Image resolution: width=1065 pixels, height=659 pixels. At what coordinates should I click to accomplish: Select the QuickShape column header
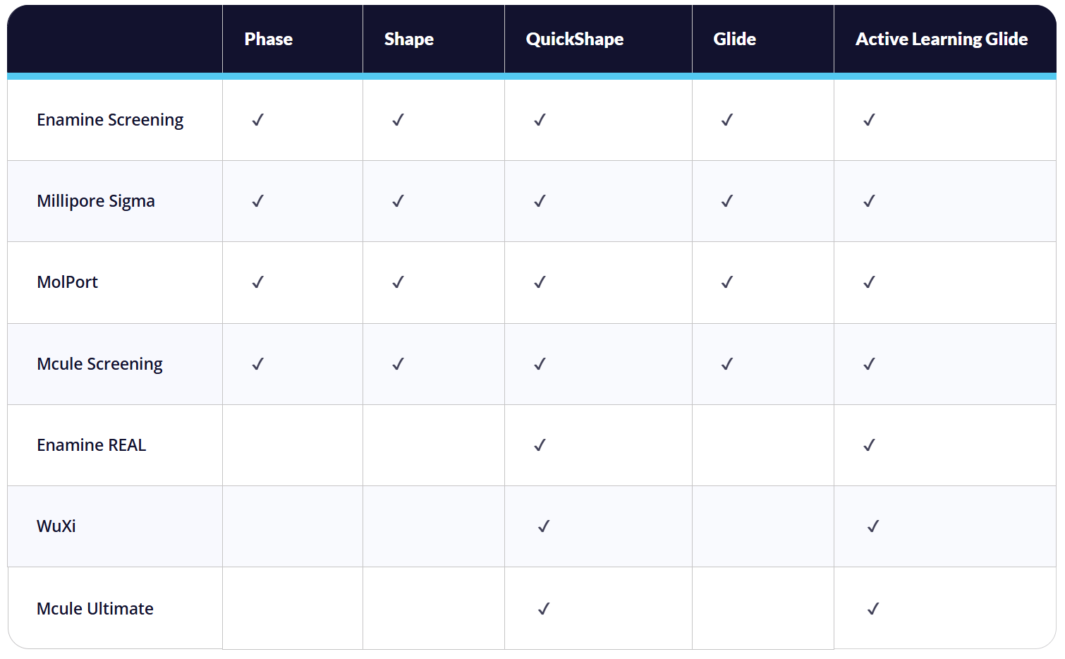[575, 40]
